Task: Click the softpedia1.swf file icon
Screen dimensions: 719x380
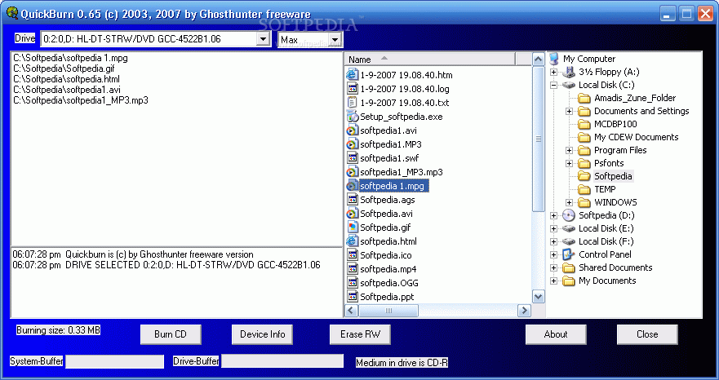Action: coord(353,157)
